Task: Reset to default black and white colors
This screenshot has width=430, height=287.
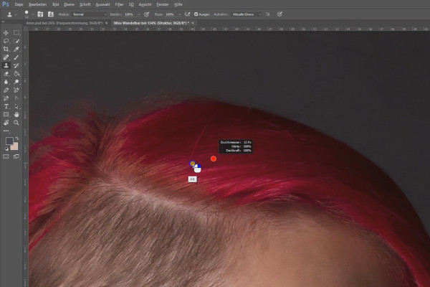Action: [x=6, y=149]
